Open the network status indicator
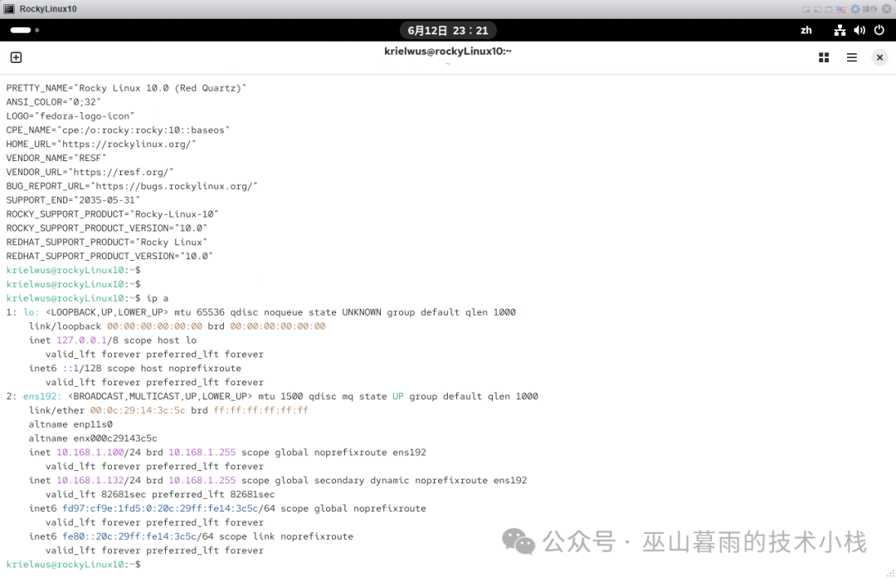This screenshot has width=896, height=578. (840, 30)
